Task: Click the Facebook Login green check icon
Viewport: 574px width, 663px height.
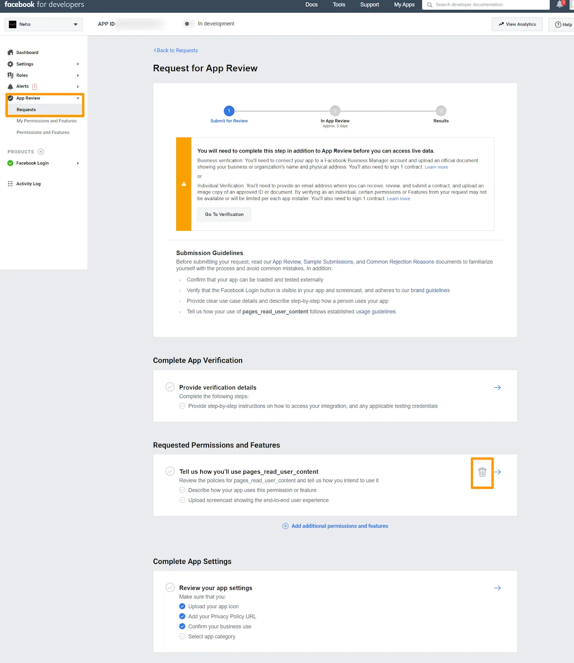Action: pos(10,163)
